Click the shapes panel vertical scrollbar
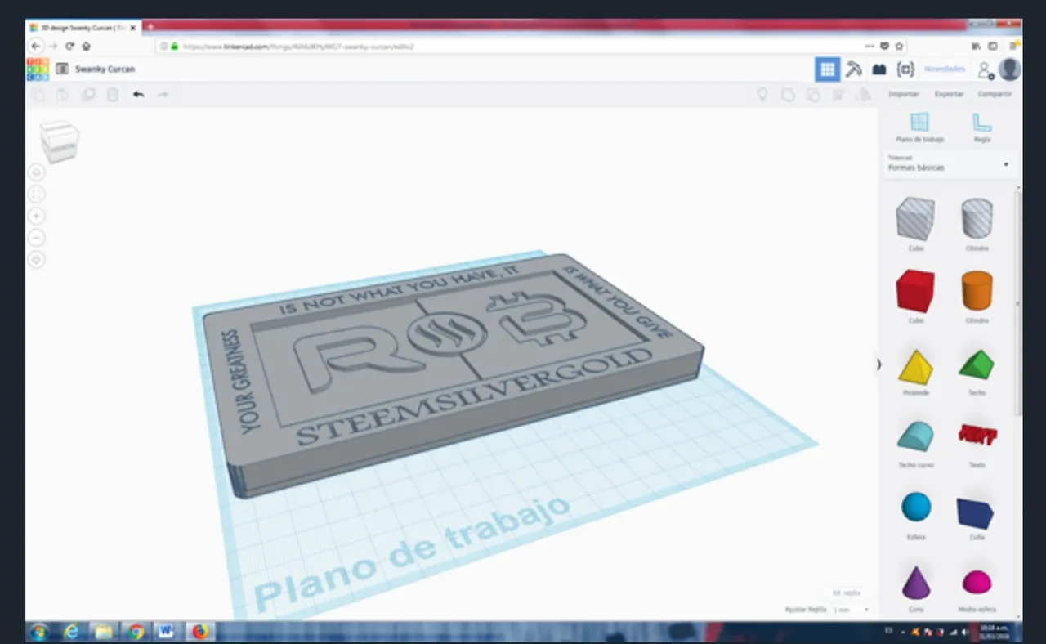Screen dimensions: 1046x644 [x=1018, y=302]
